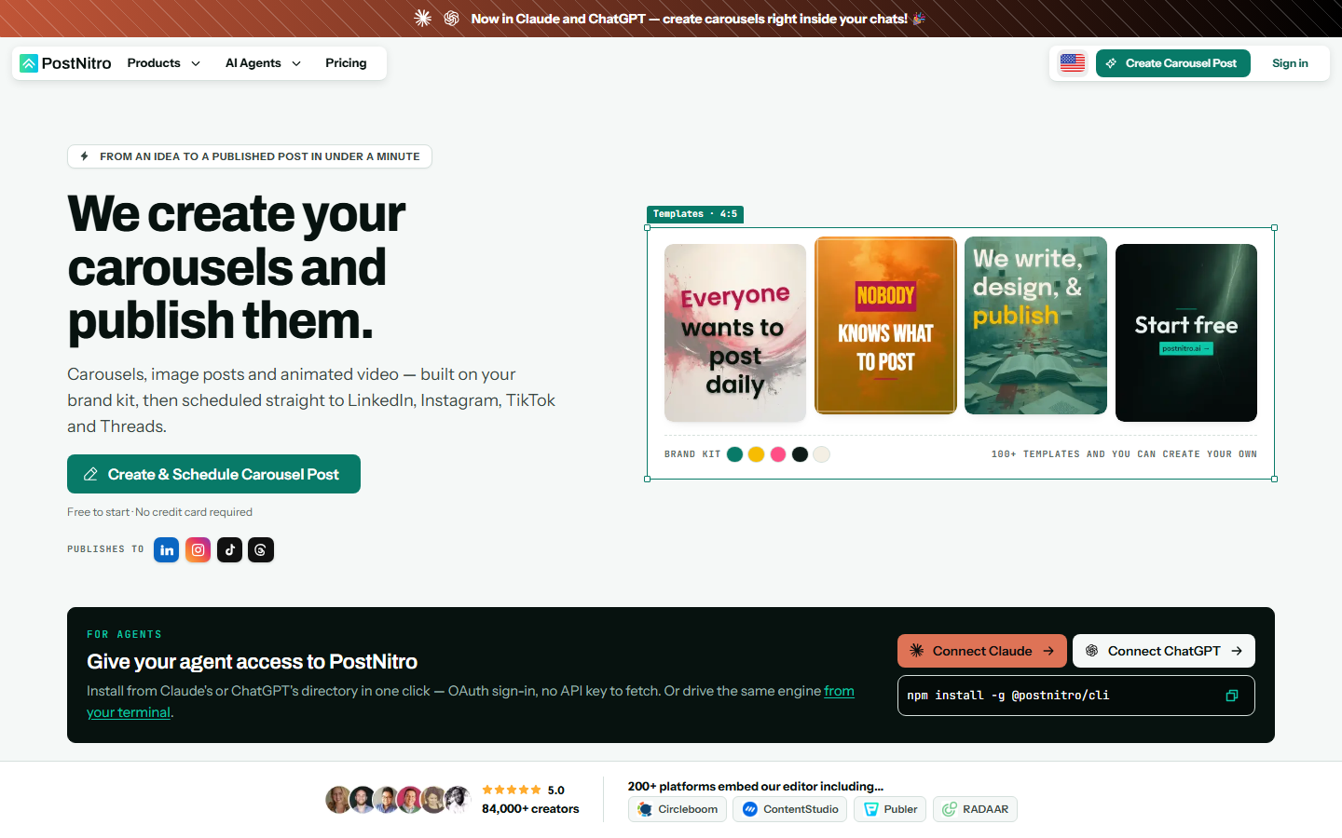Click the 'Now in Claude and ChatGPT' banner

tap(689, 19)
